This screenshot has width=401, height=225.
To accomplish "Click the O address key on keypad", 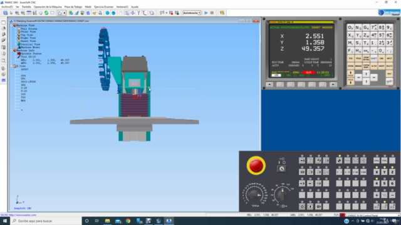I will tap(350, 27).
